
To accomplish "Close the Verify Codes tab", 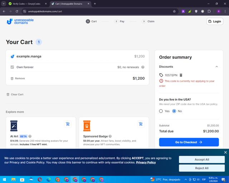I will click(46, 4).
